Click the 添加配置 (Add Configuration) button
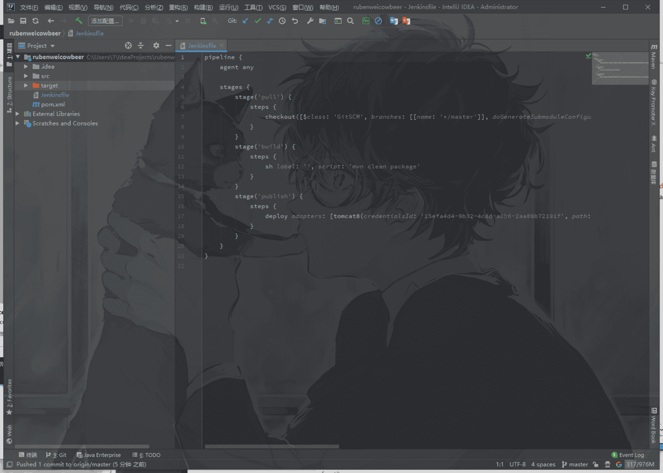The image size is (663, 473). click(x=105, y=21)
